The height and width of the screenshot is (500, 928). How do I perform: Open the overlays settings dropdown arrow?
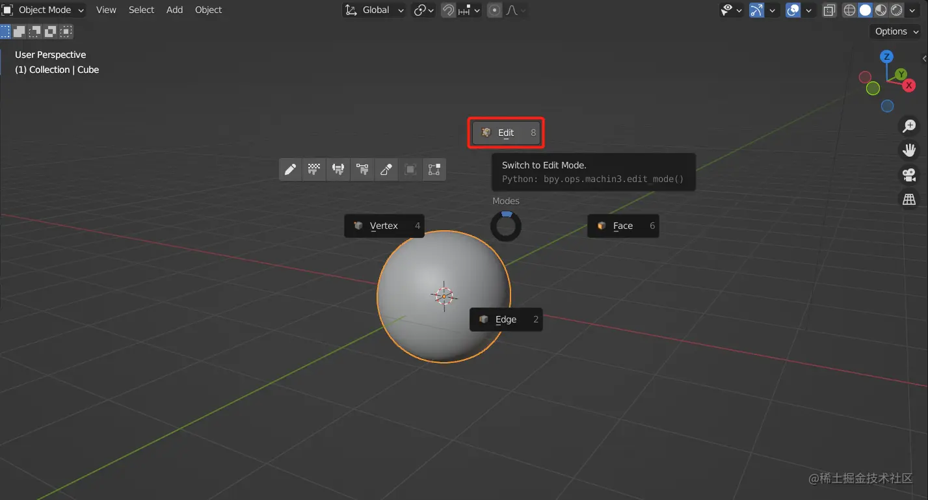[x=809, y=10]
